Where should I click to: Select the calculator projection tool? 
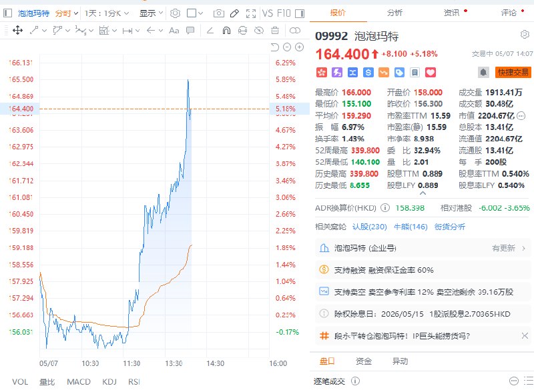(104, 31)
